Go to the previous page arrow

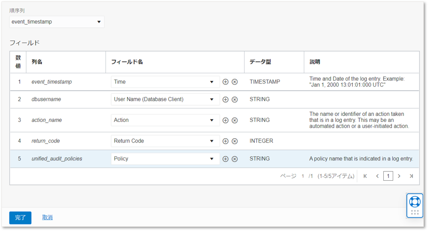(377, 176)
